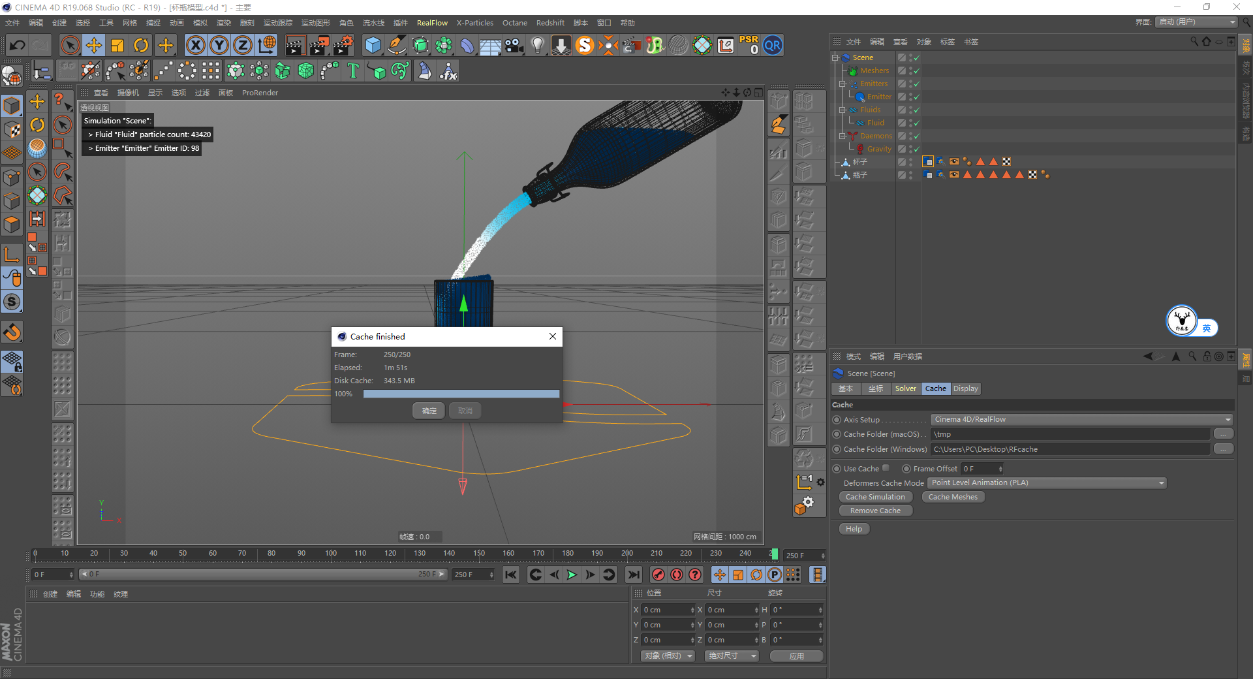
Task: Confirm the Cache finished dialog with 确定
Action: [x=429, y=411]
